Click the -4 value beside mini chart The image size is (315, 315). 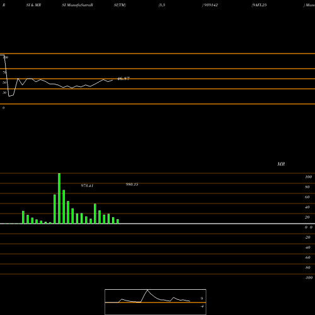tap(202, 306)
